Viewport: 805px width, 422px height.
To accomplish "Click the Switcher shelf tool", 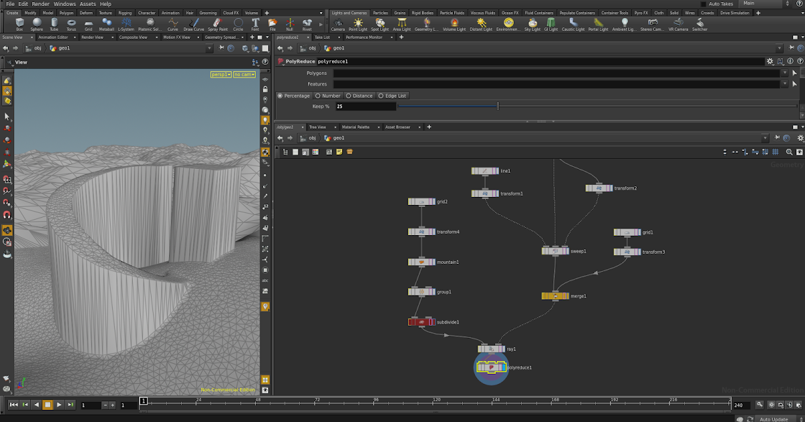I will tap(700, 25).
